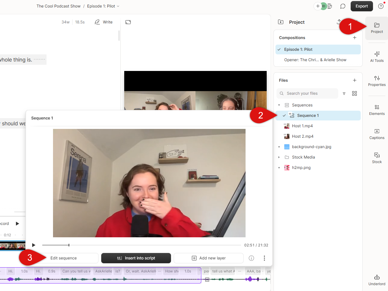The image size is (388, 291).
Task: Open the Project panel icon
Action: click(377, 28)
